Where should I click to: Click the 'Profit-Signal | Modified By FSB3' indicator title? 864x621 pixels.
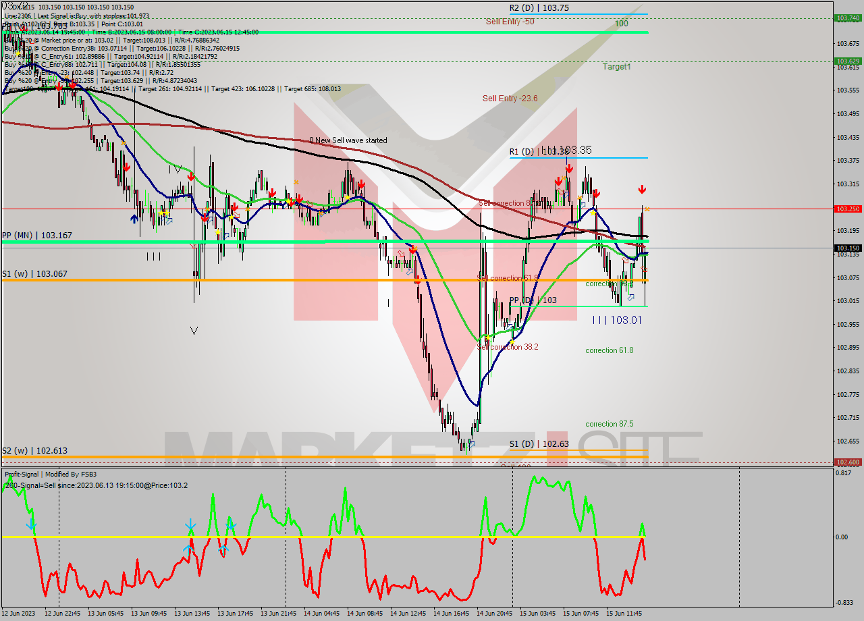(x=51, y=475)
